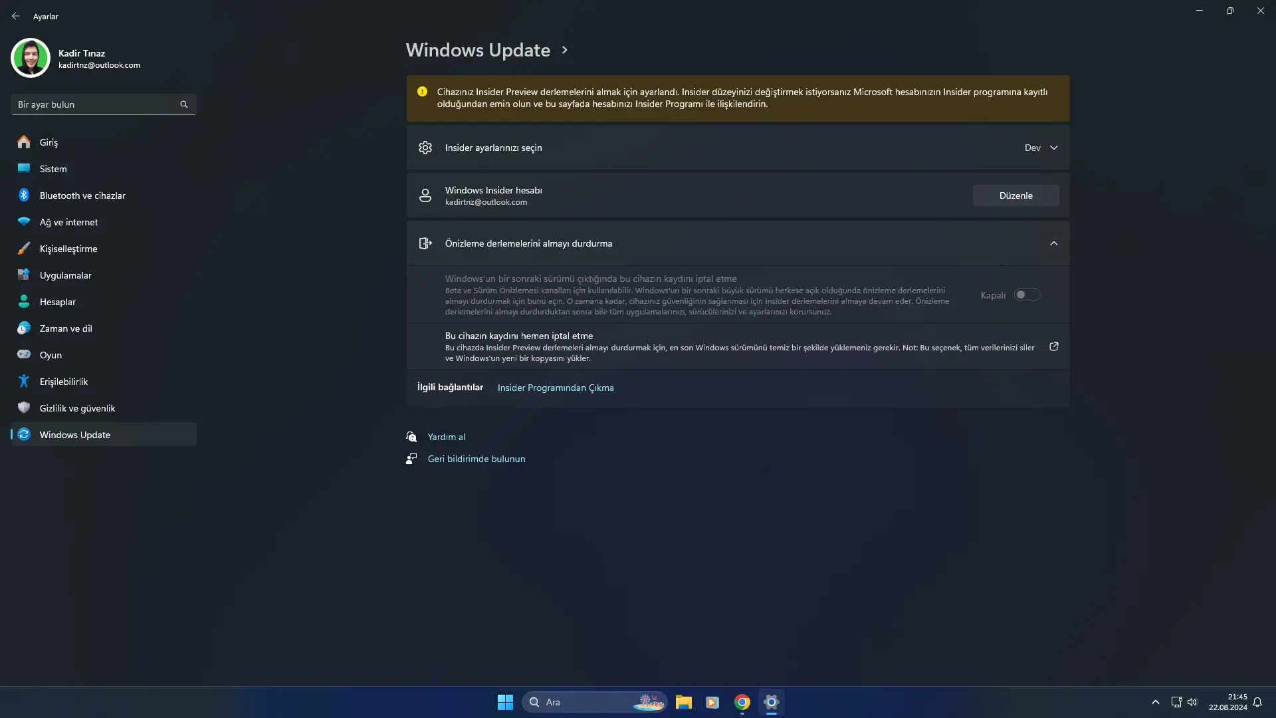The width and height of the screenshot is (1276, 718).
Task: Click the person icon beside Windows Insider hesabı
Action: click(425, 195)
